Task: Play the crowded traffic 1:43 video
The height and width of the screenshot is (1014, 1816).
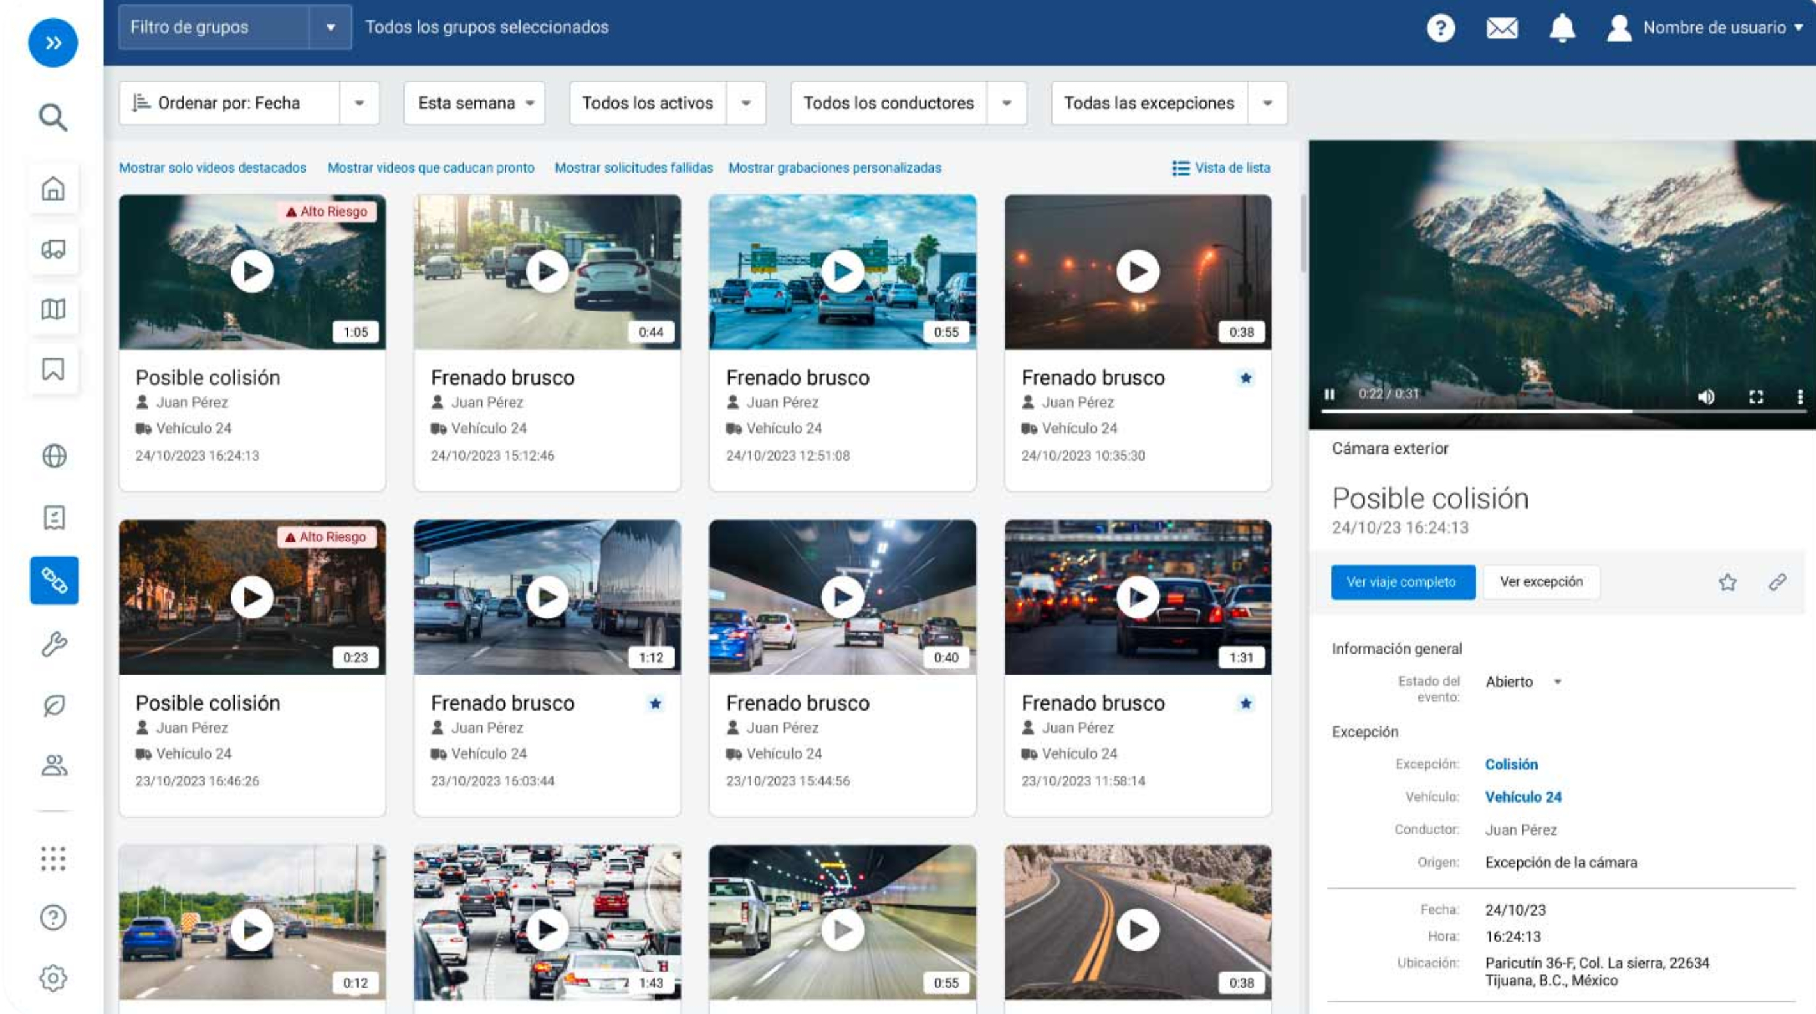Action: (548, 930)
